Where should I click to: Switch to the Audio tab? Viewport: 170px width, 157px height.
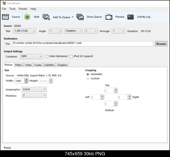coord(38,65)
